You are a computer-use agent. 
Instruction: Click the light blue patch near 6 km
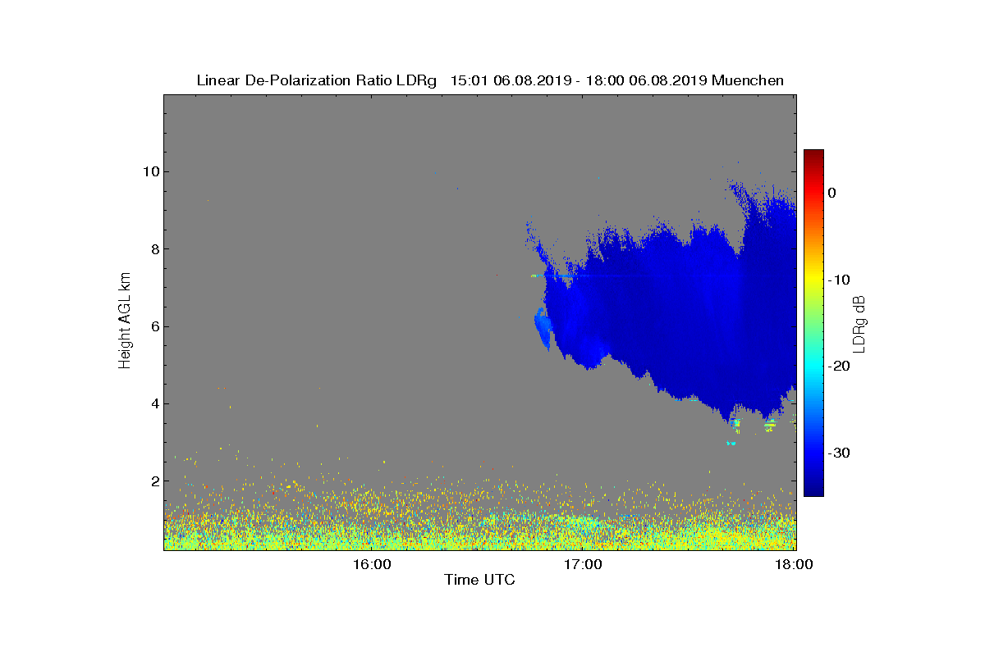pos(543,329)
